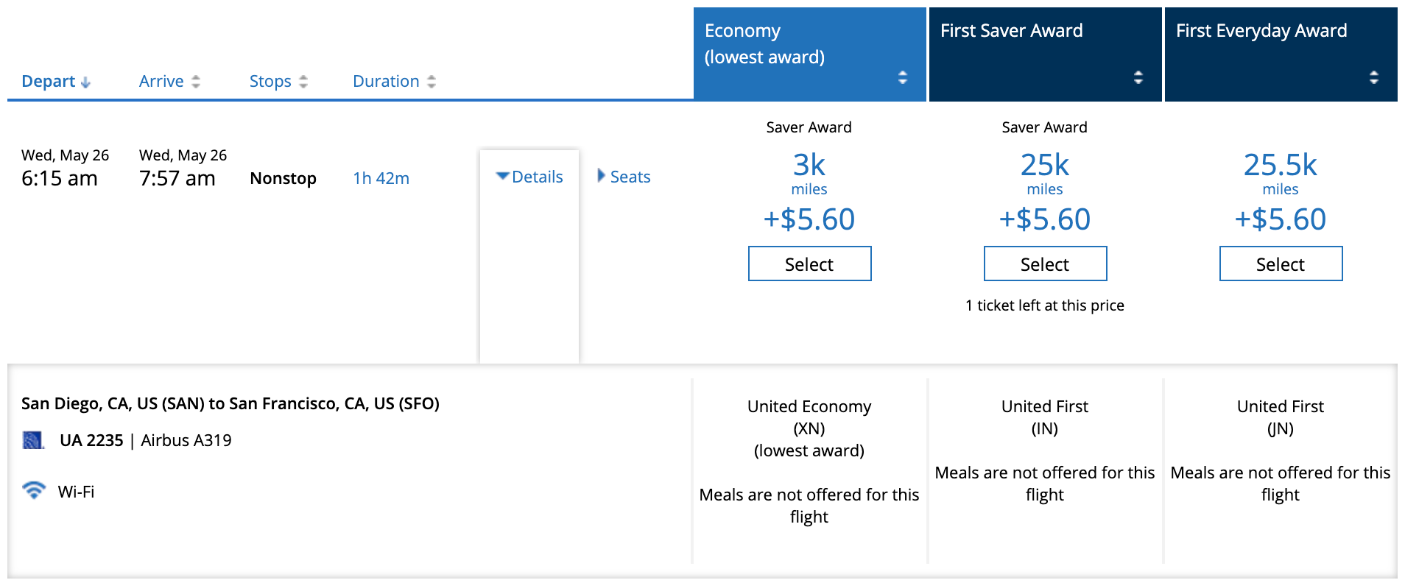Screen dimensions: 1405x580
Task: Click the 1h 42m duration link
Action: coord(381,178)
